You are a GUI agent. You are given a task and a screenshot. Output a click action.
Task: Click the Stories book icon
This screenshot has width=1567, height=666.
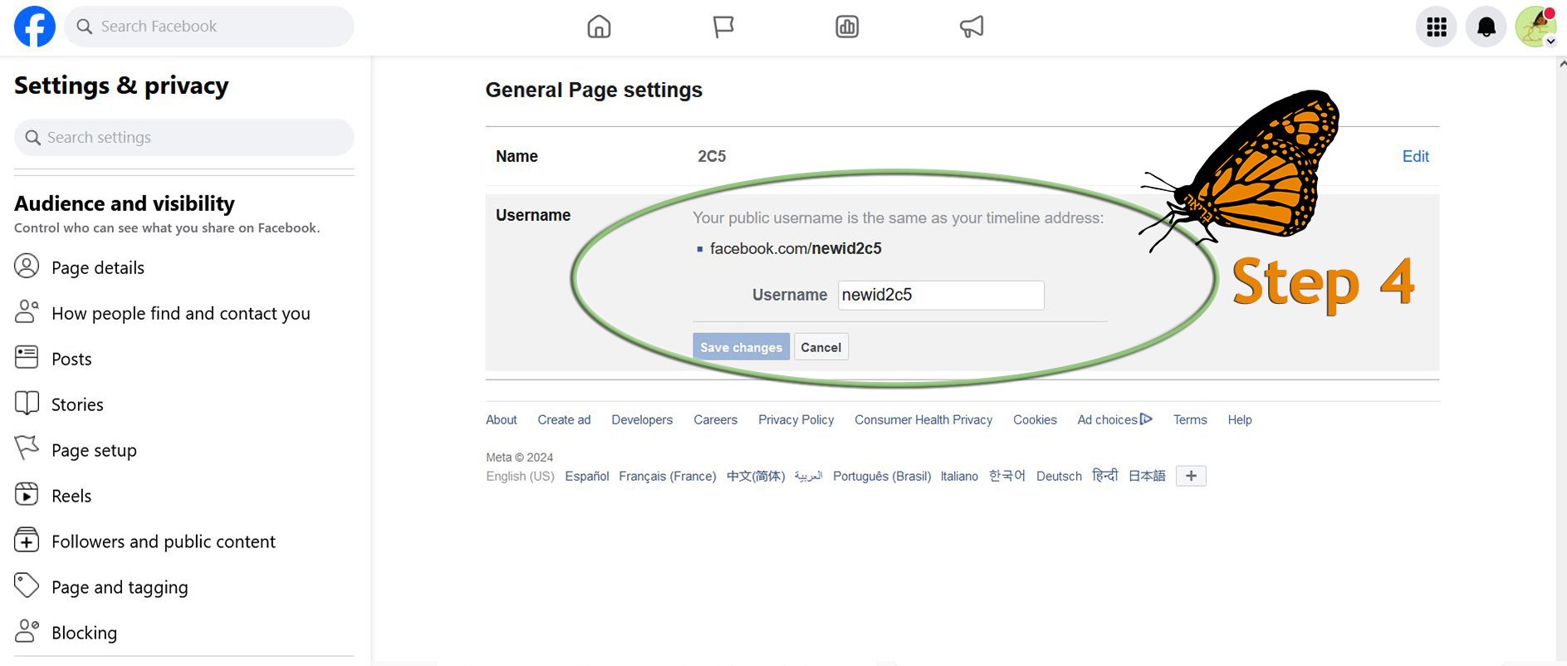pos(27,404)
